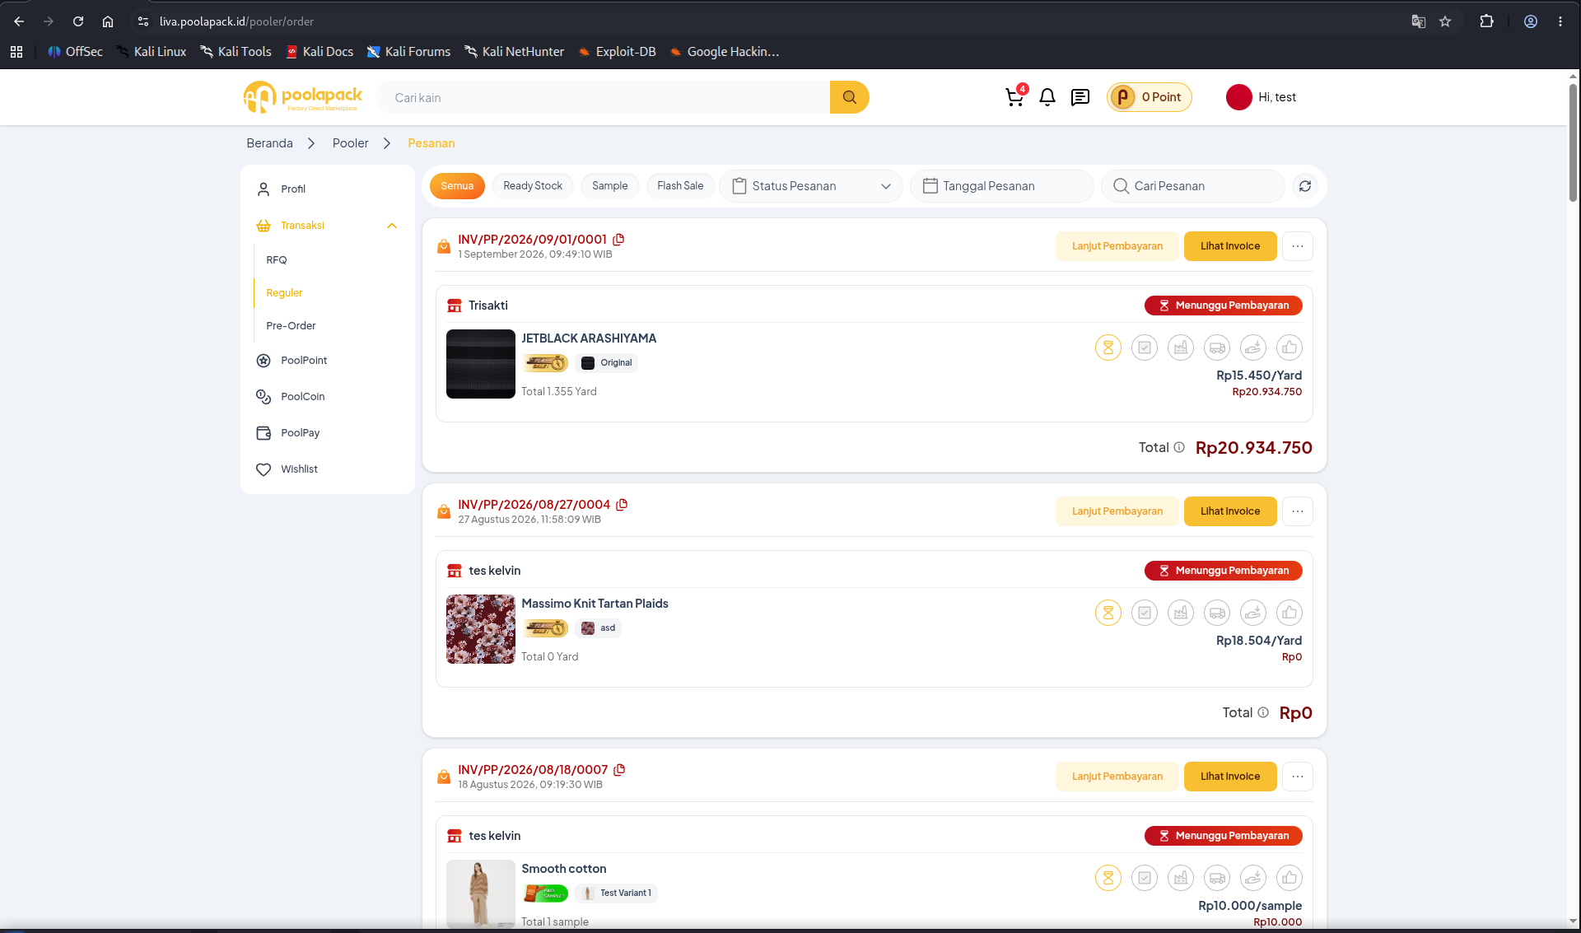Copy invoice number INV/PP/2026/08/27/0004

[x=623, y=505]
